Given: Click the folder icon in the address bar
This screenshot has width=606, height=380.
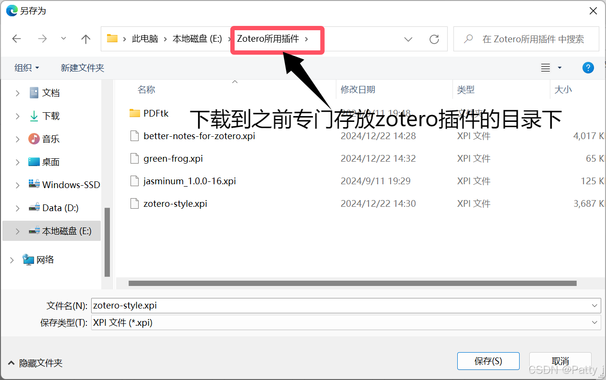Looking at the screenshot, I should [112, 39].
